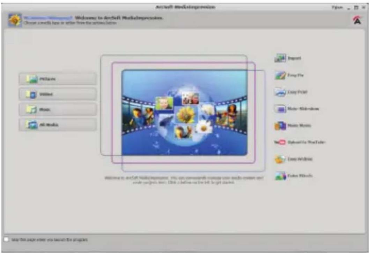The image size is (369, 253).
Task: Click the sunflower icon in the header
Action: tap(15, 20)
